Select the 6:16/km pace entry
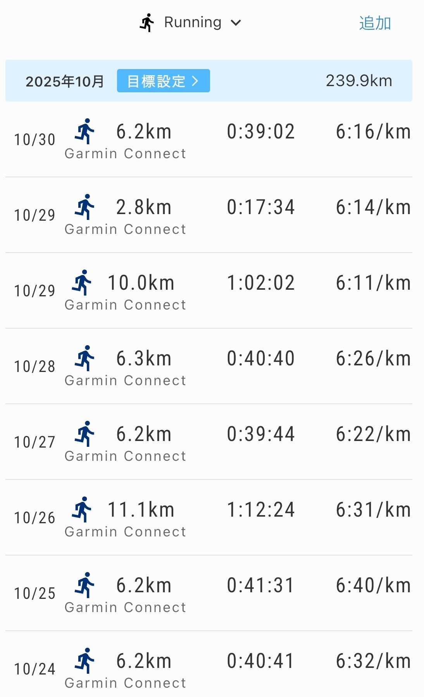Viewport: 424px width, 697px height. coord(373,131)
